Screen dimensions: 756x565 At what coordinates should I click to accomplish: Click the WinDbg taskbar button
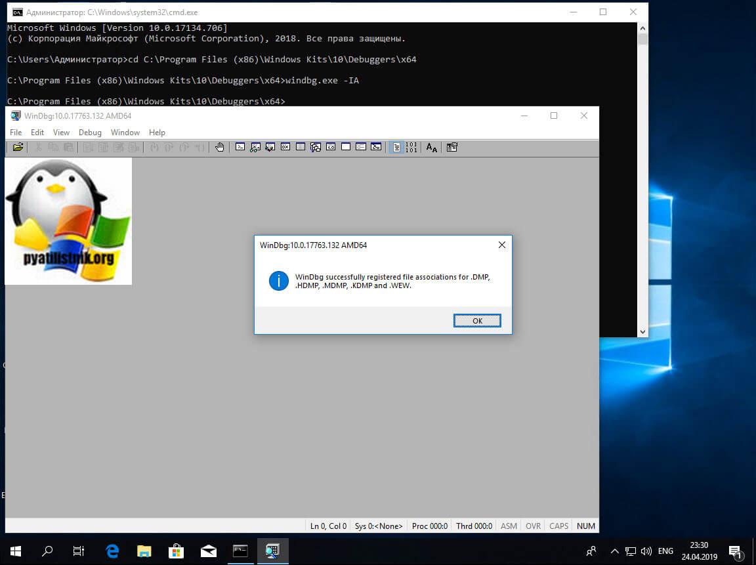272,551
